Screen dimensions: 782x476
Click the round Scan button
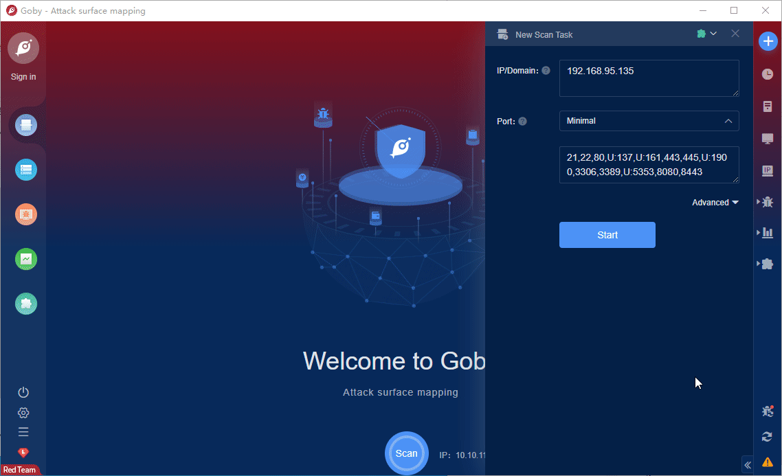coord(406,453)
